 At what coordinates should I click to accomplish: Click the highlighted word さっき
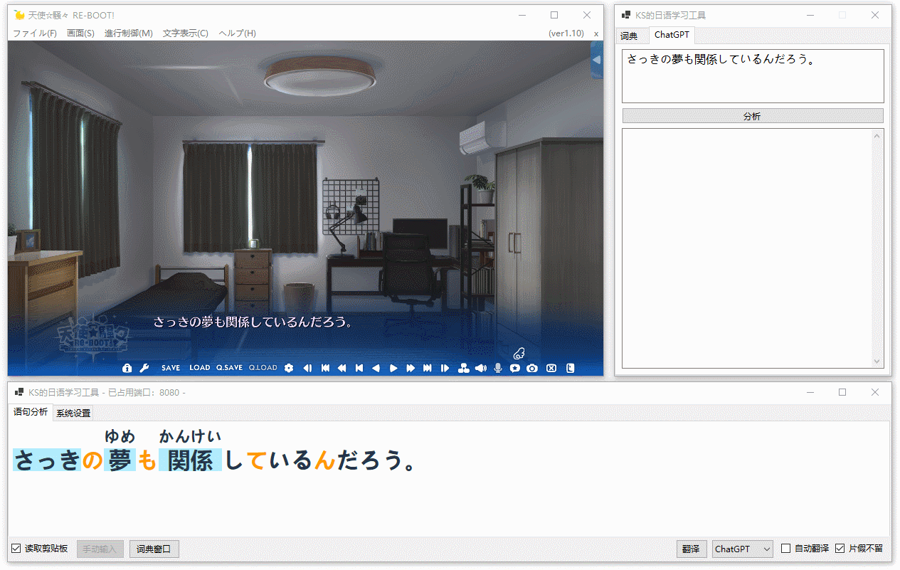click(46, 460)
